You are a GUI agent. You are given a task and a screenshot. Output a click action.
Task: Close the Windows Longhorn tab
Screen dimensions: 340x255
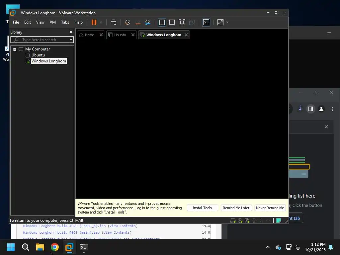(x=186, y=35)
